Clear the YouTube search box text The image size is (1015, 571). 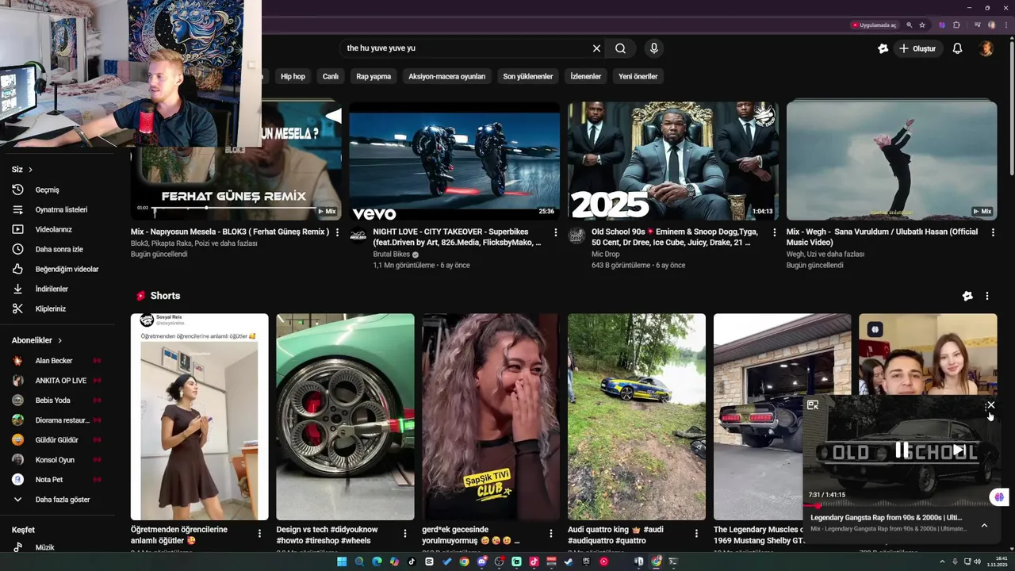[596, 48]
